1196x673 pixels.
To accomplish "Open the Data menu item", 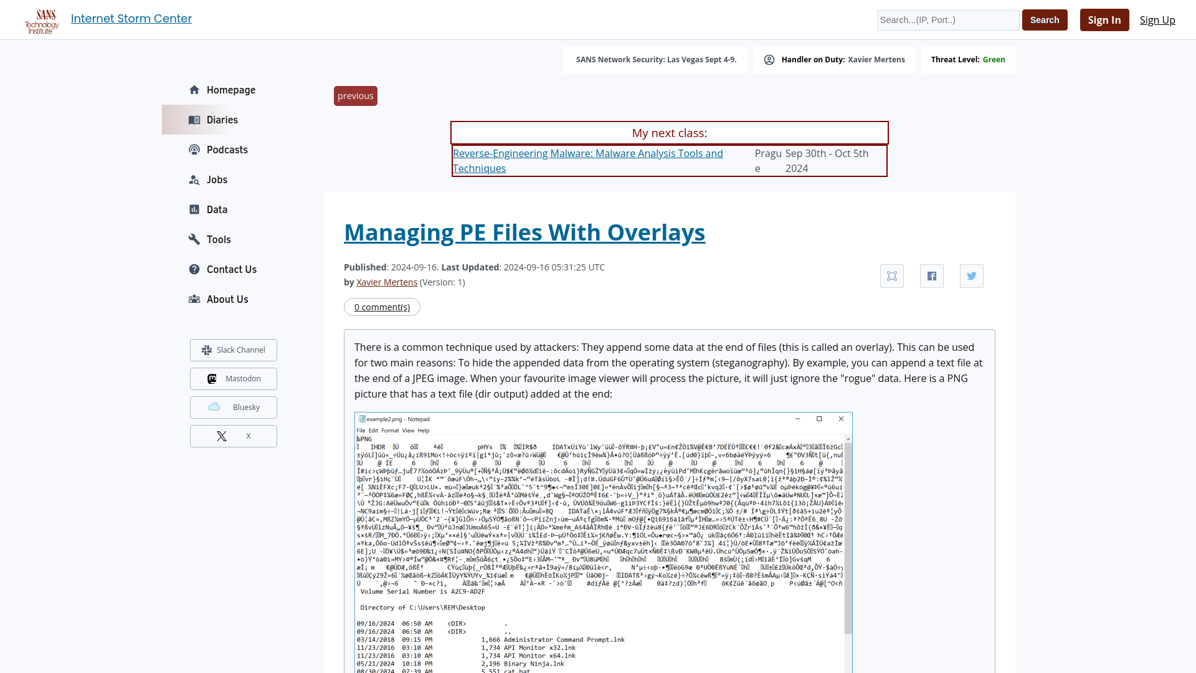I will pyautogui.click(x=217, y=209).
